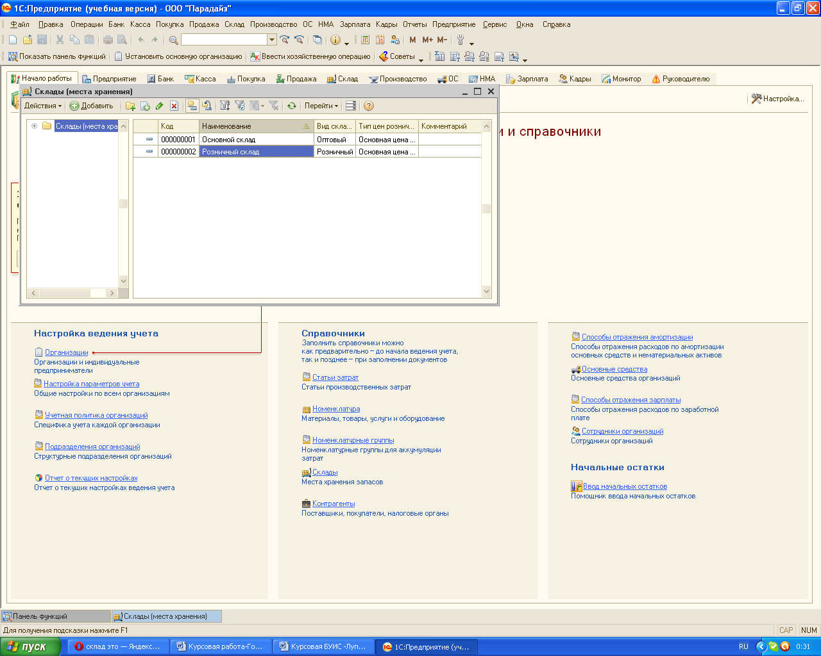This screenshot has height=656, width=821.
Task: Open the calendar icon in toolbar
Action: click(x=380, y=40)
